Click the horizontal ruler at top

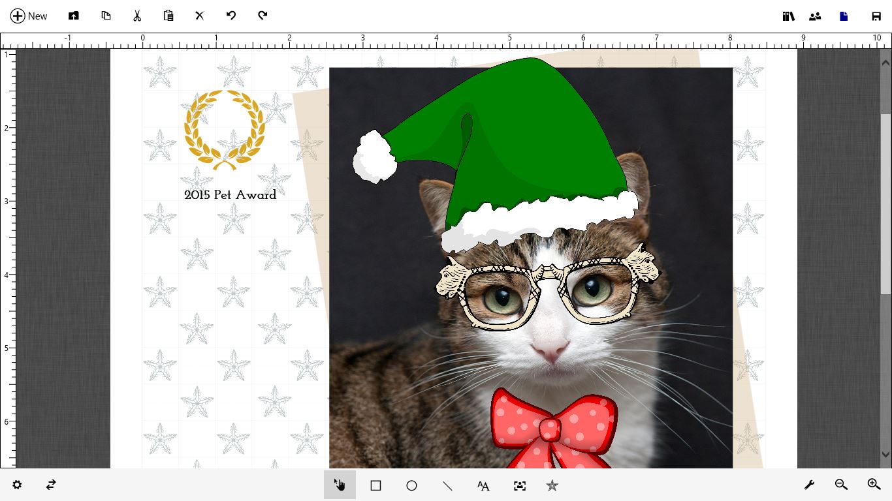click(x=446, y=40)
